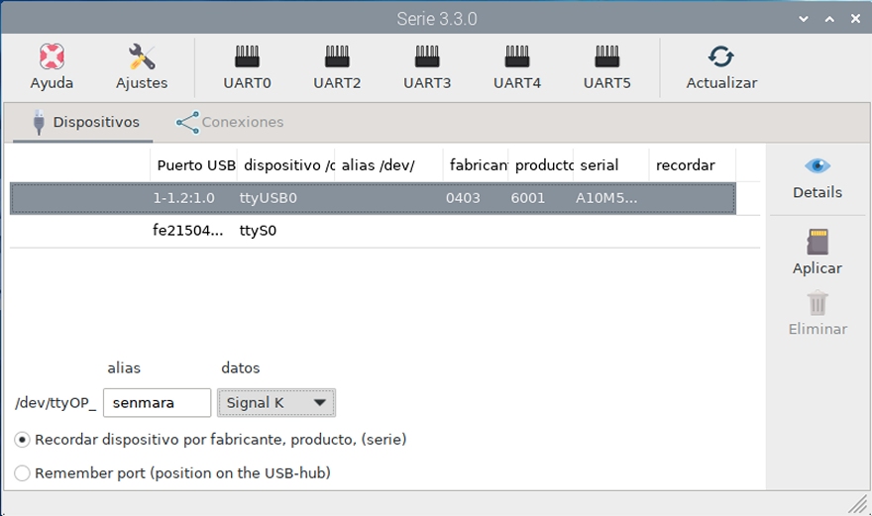Select the UART4 port icon
This screenshot has width=872, height=516.
(517, 56)
